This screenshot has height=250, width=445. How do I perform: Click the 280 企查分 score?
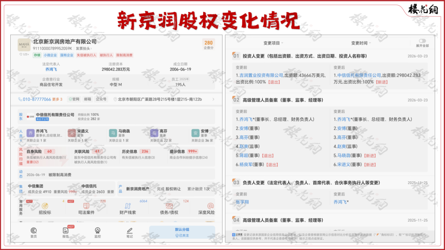208,45
